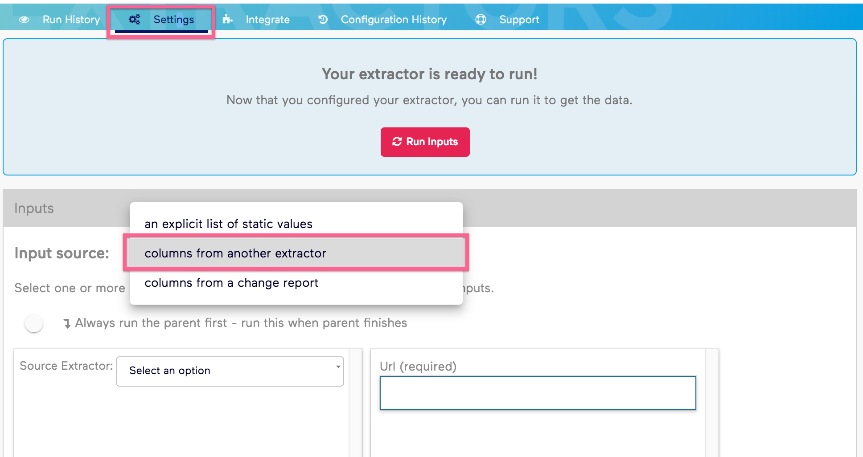Click the life-ring icon beside Support
This screenshot has height=457, width=863.
point(481,20)
